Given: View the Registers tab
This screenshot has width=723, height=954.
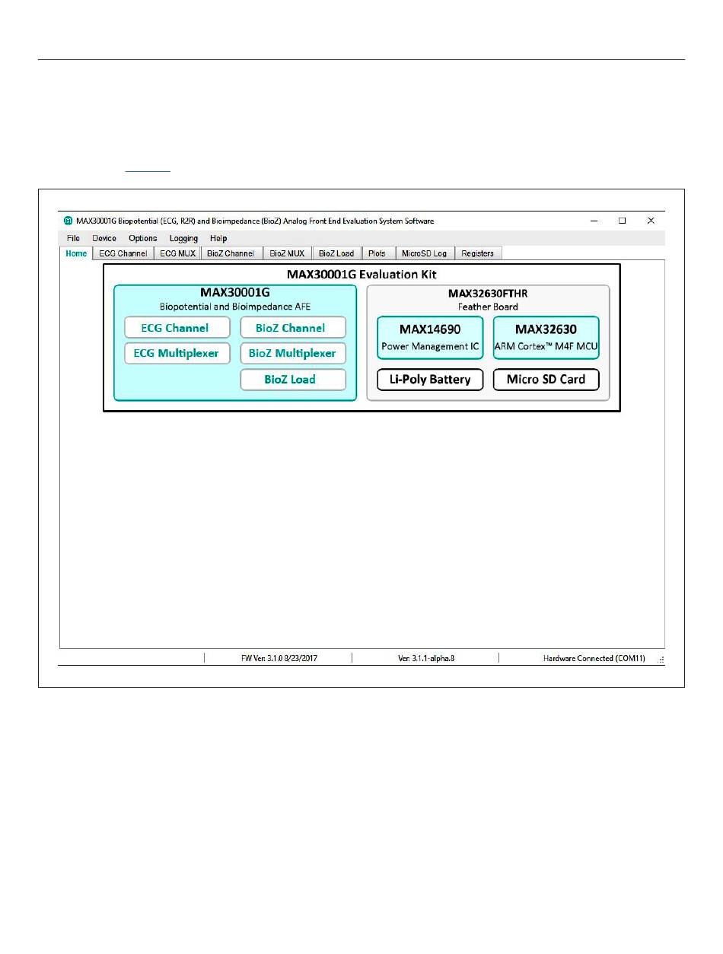Looking at the screenshot, I should pos(478,253).
